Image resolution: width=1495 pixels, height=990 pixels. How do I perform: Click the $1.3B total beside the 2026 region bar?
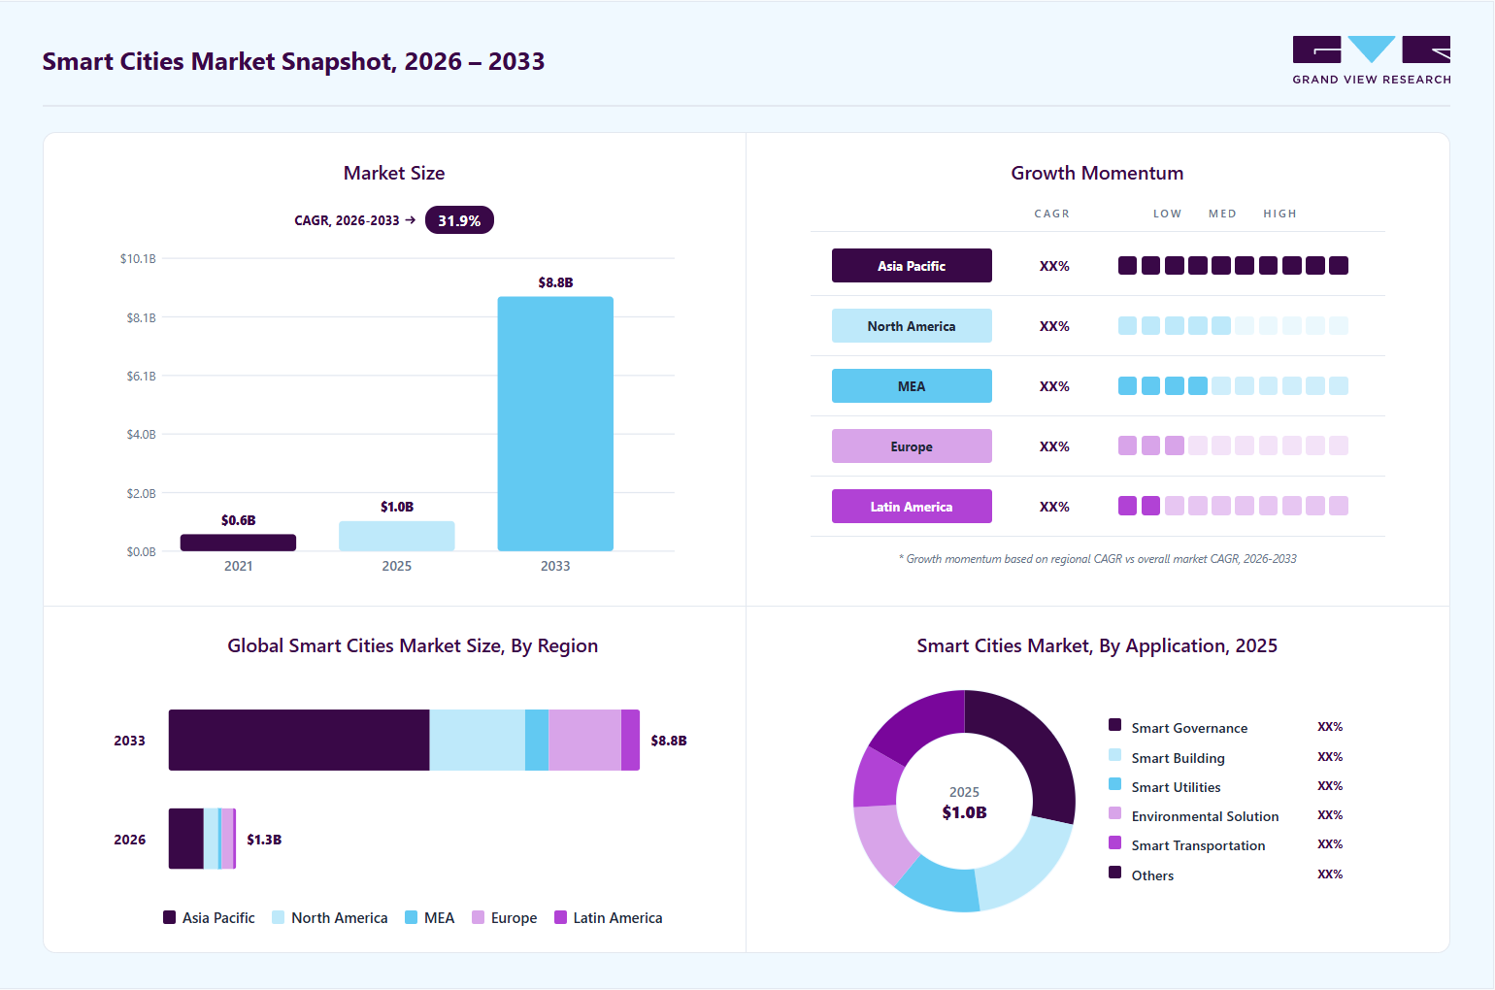(264, 840)
